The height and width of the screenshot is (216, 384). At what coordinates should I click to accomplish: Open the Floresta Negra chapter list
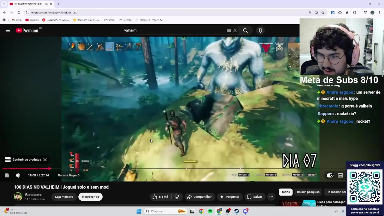click(69, 175)
